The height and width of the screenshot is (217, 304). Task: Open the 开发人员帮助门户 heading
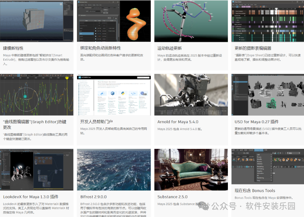[96, 122]
